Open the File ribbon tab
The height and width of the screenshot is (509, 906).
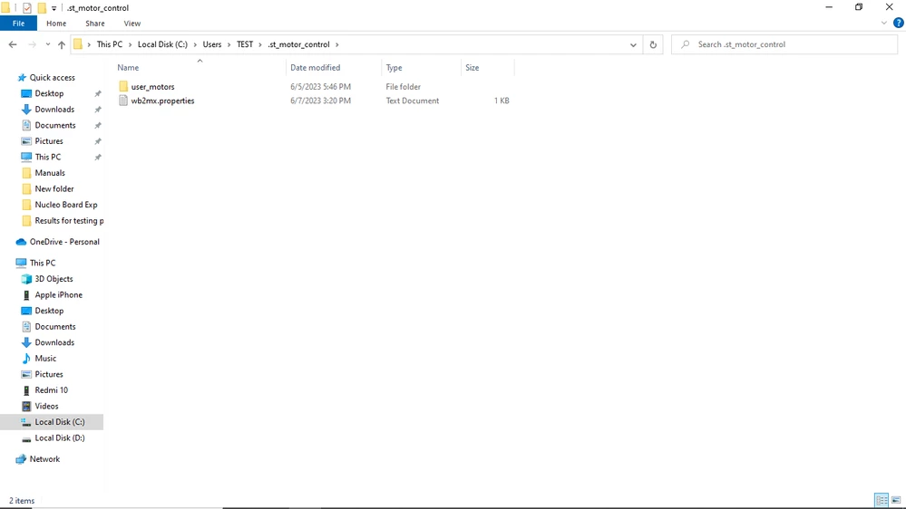coord(18,24)
